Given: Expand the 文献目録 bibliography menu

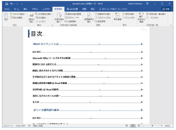Looking at the screenshot, I should (71, 21).
